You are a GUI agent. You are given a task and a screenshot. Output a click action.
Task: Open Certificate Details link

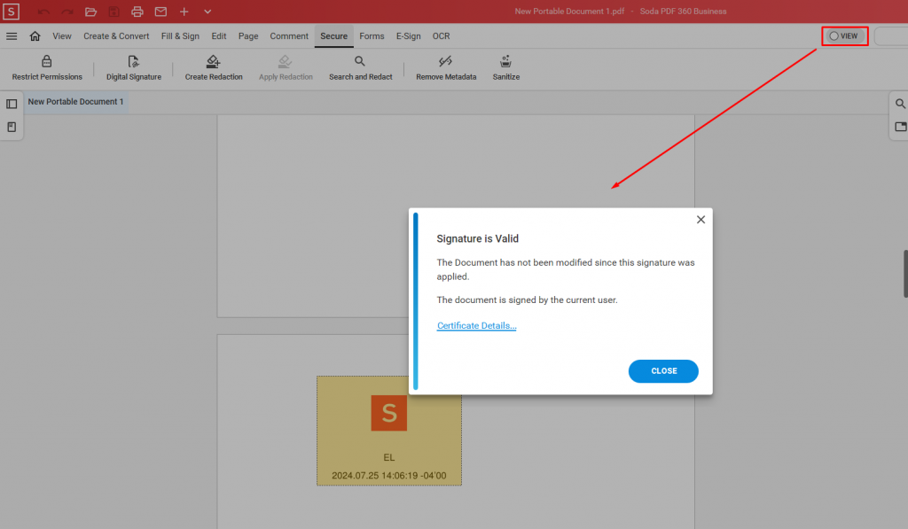[x=476, y=325]
